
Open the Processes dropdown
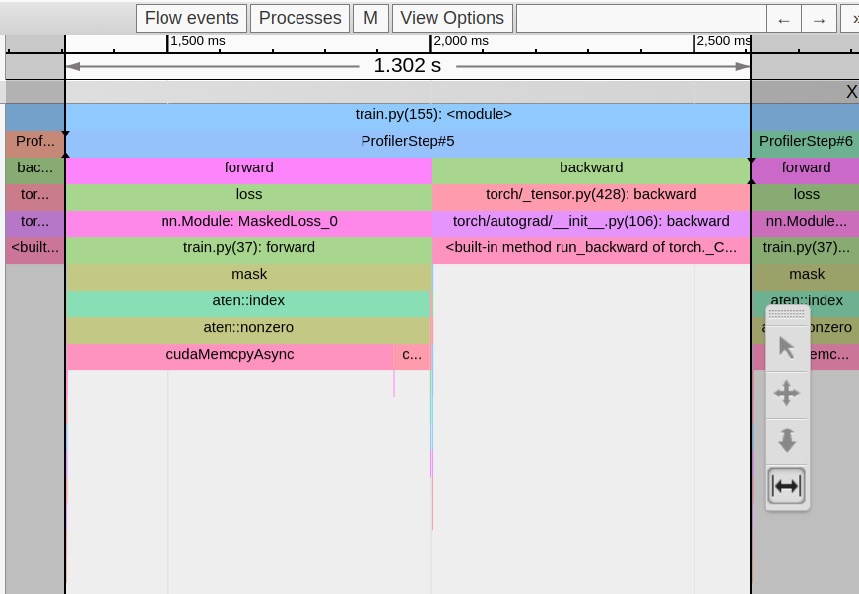coord(299,19)
